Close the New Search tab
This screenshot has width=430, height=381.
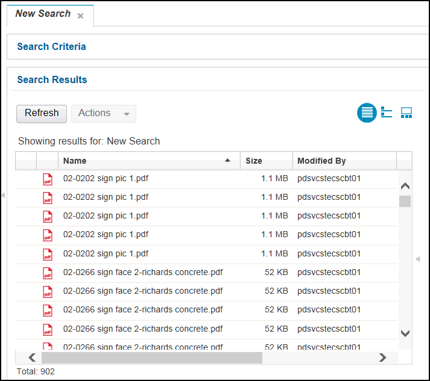80,16
